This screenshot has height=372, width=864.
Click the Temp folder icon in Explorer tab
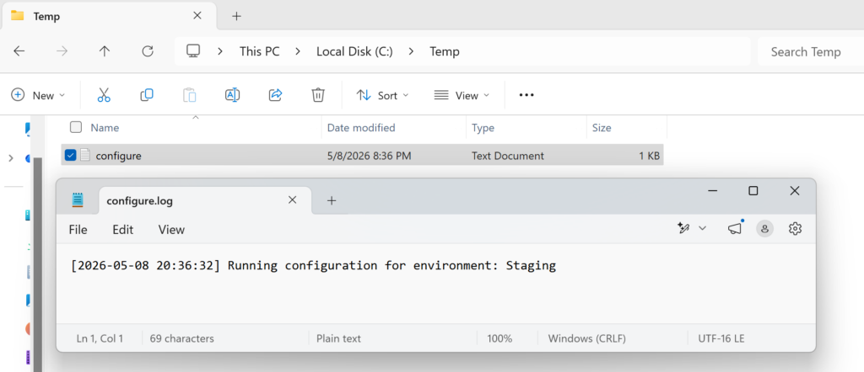(x=18, y=15)
